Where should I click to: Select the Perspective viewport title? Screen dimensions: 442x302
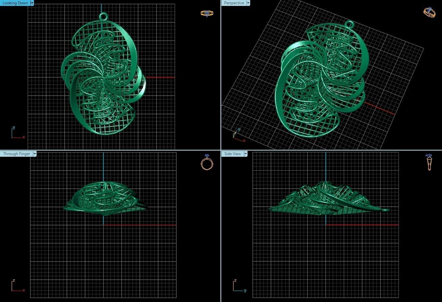pos(234,3)
